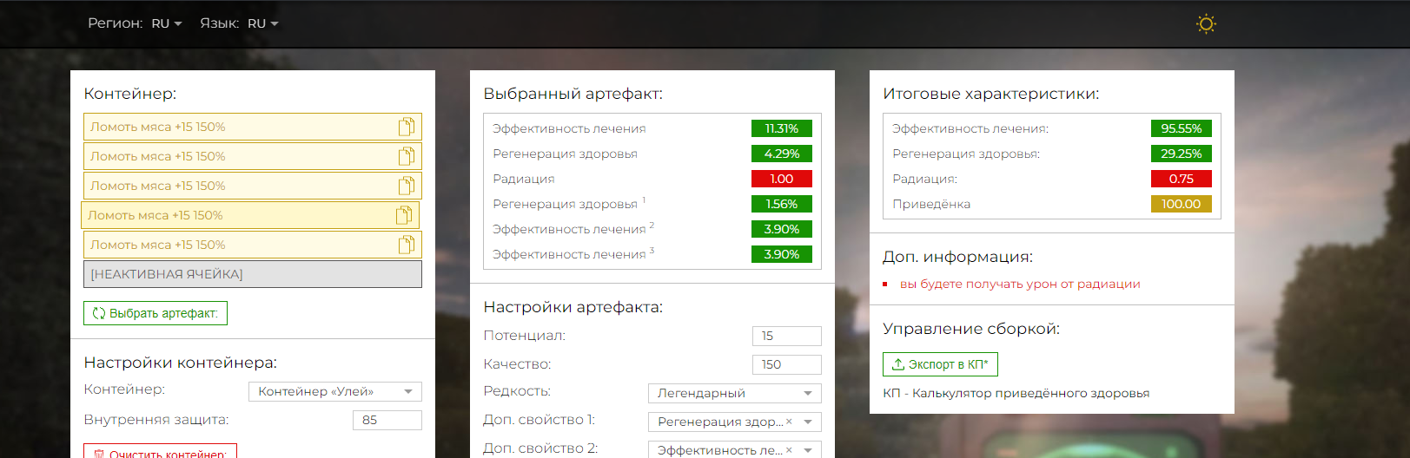Image resolution: width=1410 pixels, height=458 pixels.
Task: Click the Экспорт в КП button
Action: [x=940, y=364]
